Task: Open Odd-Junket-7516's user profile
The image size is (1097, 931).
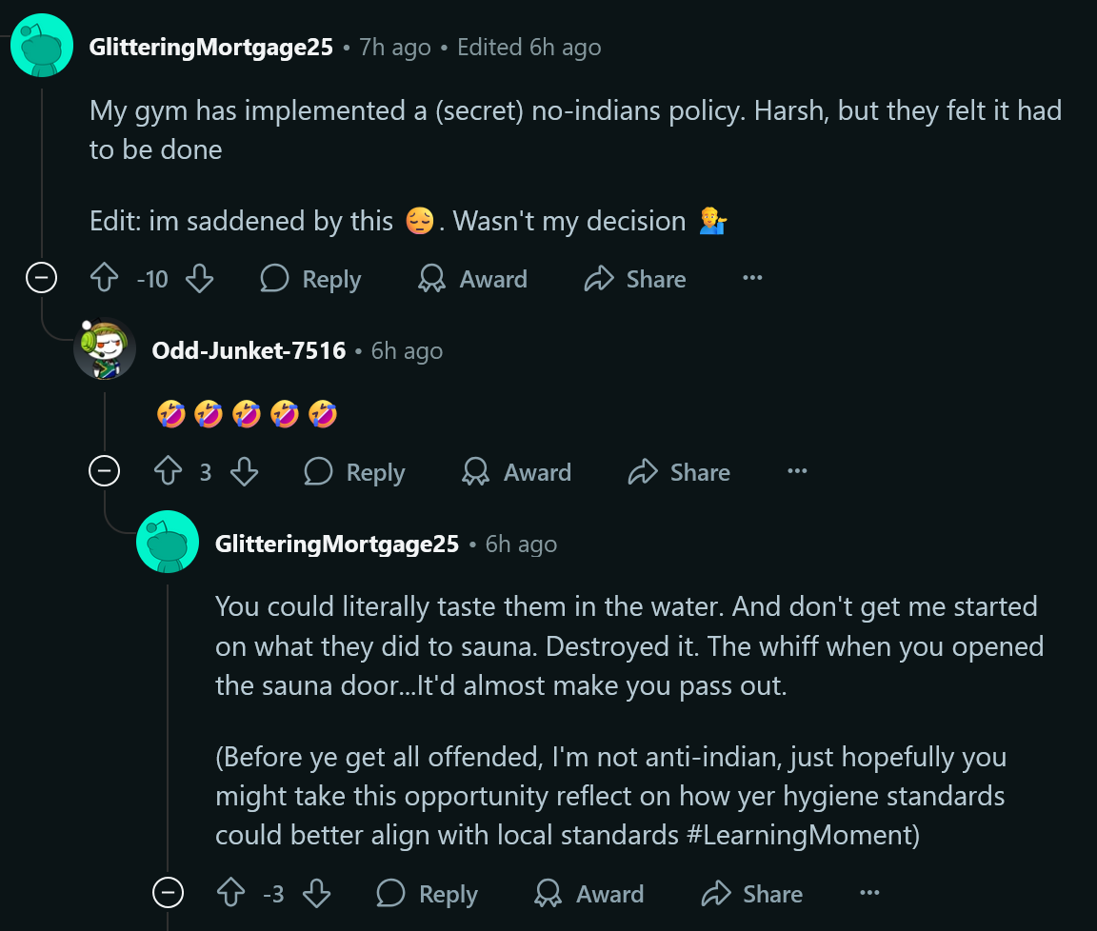Action: 249,350
